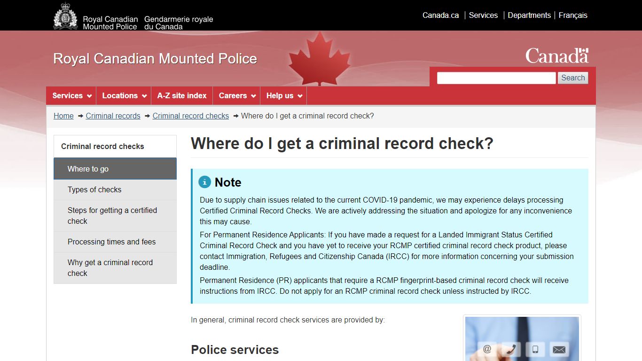Image resolution: width=642 pixels, height=361 pixels.
Task: Click the Note heading text
Action: [x=228, y=182]
